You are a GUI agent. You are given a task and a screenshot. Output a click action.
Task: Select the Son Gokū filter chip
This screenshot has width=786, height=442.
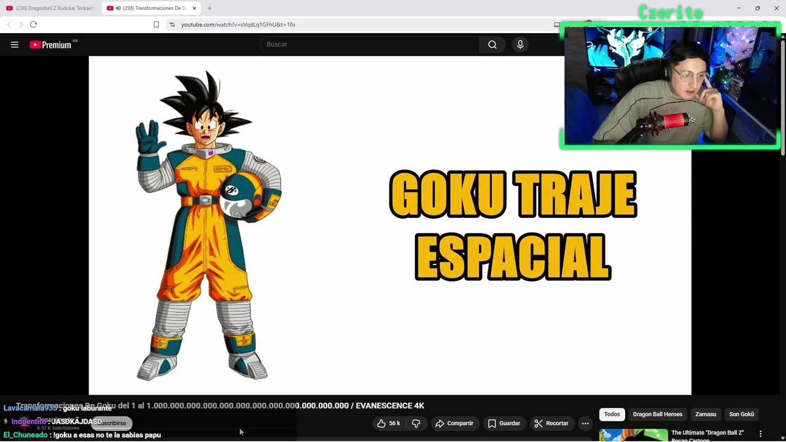point(741,414)
